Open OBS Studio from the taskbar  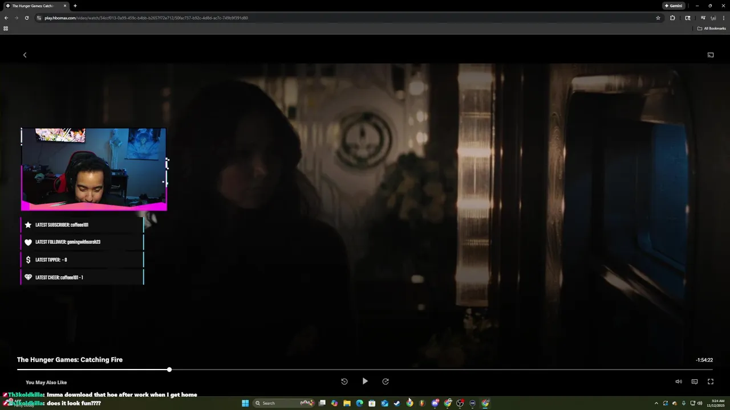460,403
